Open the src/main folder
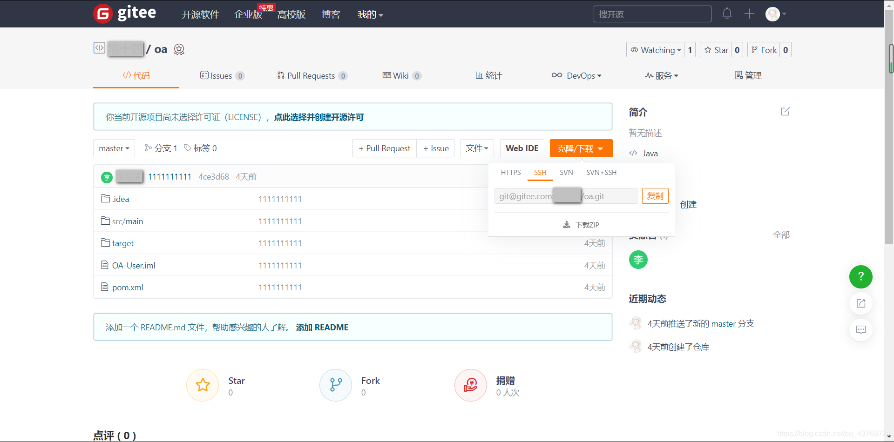 point(128,221)
